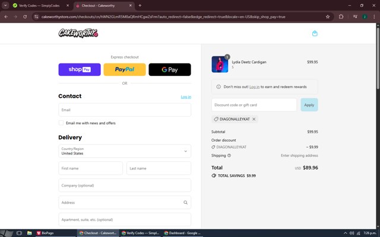This screenshot has height=237, width=380.
Task: Close the Checkout Cakeworthy tab
Action: [x=131, y=5]
